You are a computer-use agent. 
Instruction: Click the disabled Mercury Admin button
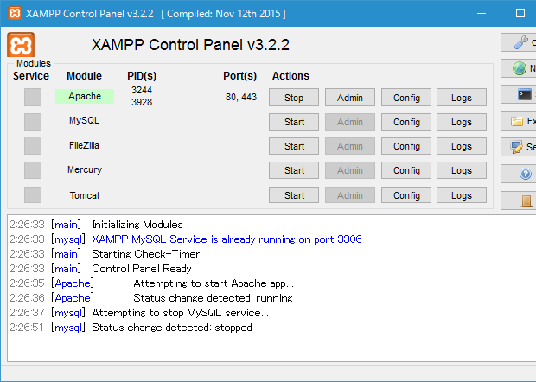(350, 170)
